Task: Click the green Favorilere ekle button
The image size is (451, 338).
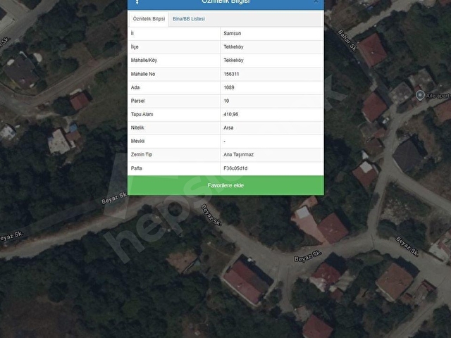Action: click(225, 185)
